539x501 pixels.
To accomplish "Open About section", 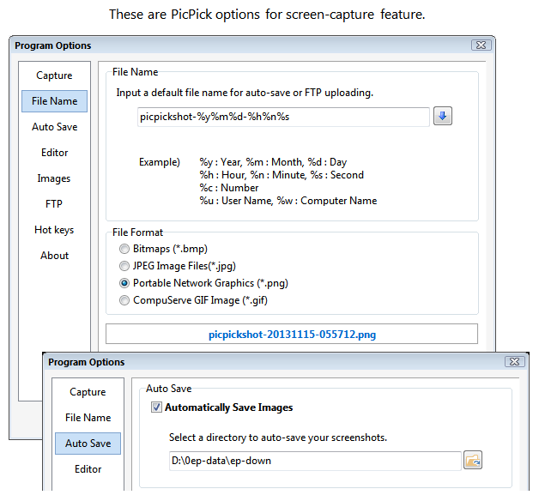I will pos(54,256).
